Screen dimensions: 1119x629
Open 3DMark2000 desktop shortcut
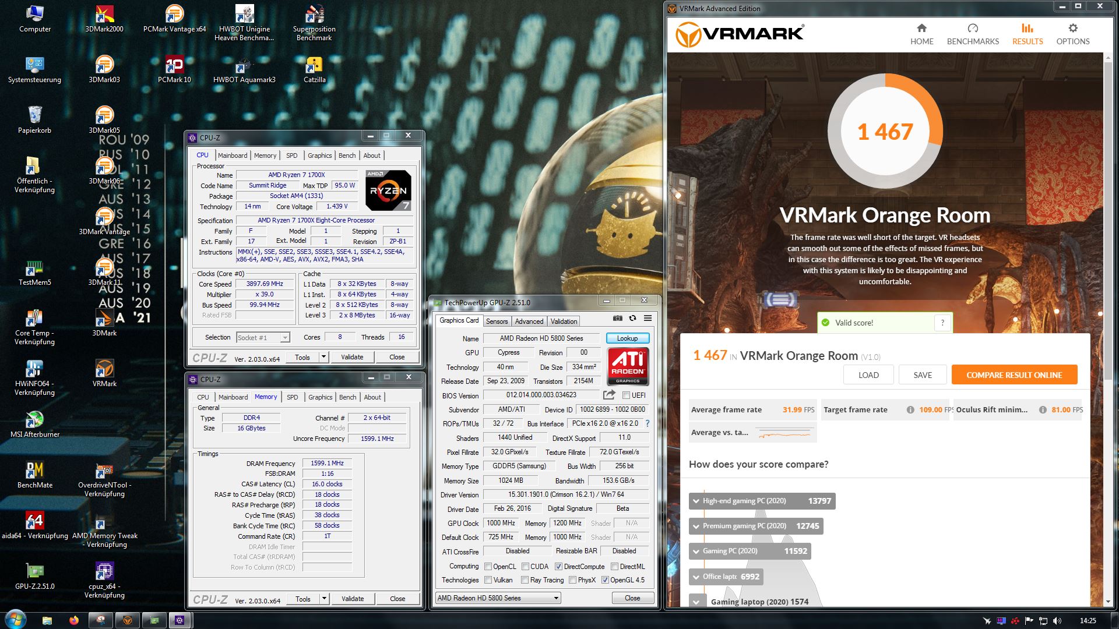pyautogui.click(x=104, y=19)
